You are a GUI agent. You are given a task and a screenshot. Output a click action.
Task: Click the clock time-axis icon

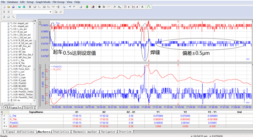pyautogui.click(x=125, y=7)
